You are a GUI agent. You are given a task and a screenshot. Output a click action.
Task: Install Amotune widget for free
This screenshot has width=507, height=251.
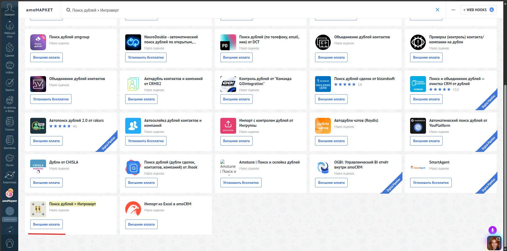tap(241, 183)
